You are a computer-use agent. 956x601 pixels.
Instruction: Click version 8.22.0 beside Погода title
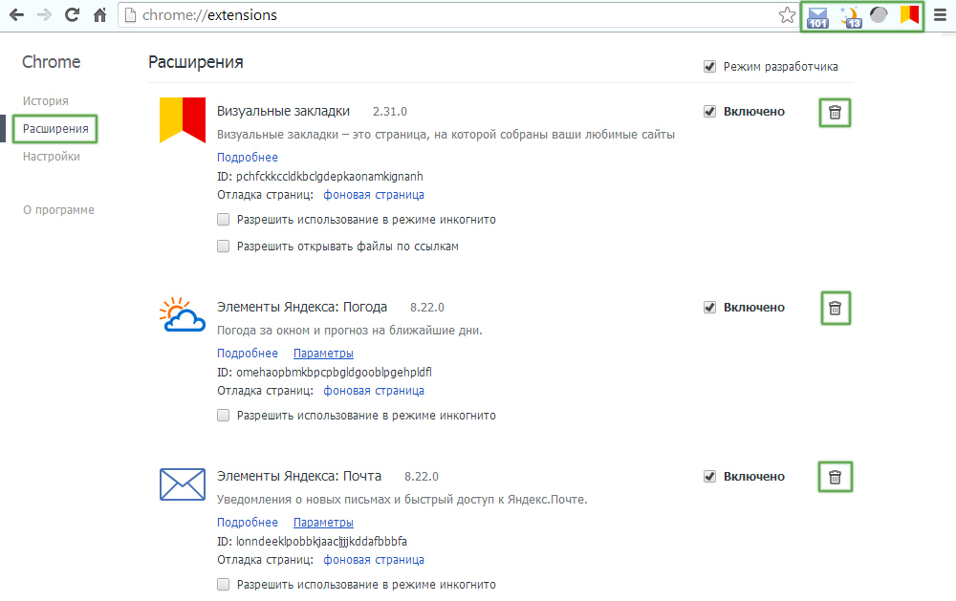(x=427, y=308)
